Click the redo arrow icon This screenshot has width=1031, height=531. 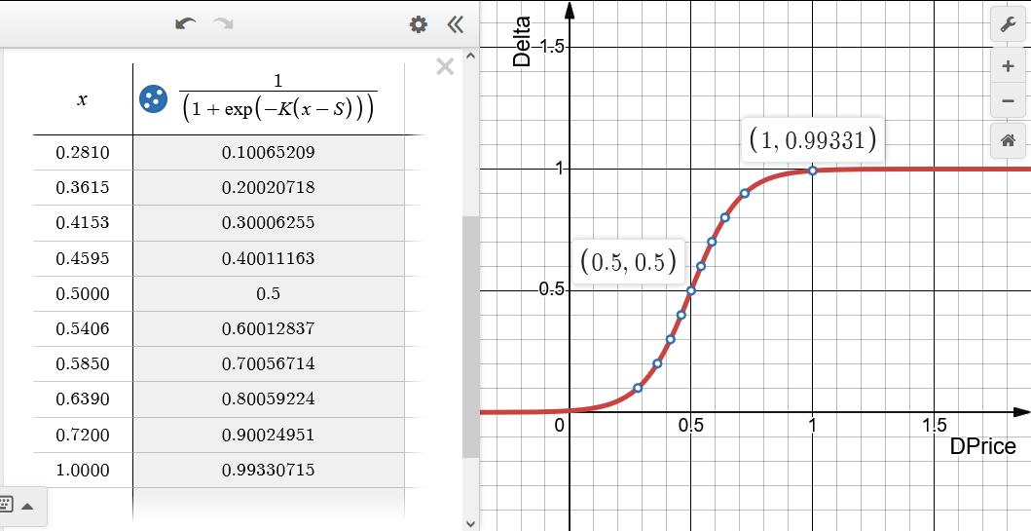(224, 24)
